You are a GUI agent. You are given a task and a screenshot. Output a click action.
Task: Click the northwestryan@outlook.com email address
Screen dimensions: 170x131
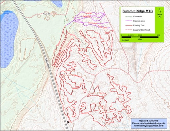coord(149,126)
